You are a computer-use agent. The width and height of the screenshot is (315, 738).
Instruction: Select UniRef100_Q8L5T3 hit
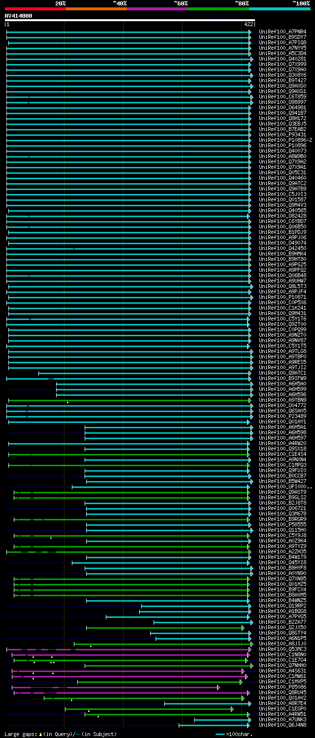pyautogui.click(x=283, y=286)
